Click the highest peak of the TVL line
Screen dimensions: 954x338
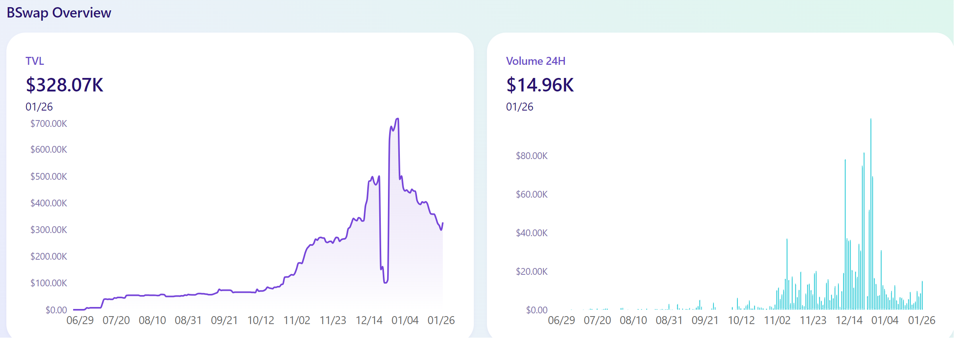tap(397, 119)
